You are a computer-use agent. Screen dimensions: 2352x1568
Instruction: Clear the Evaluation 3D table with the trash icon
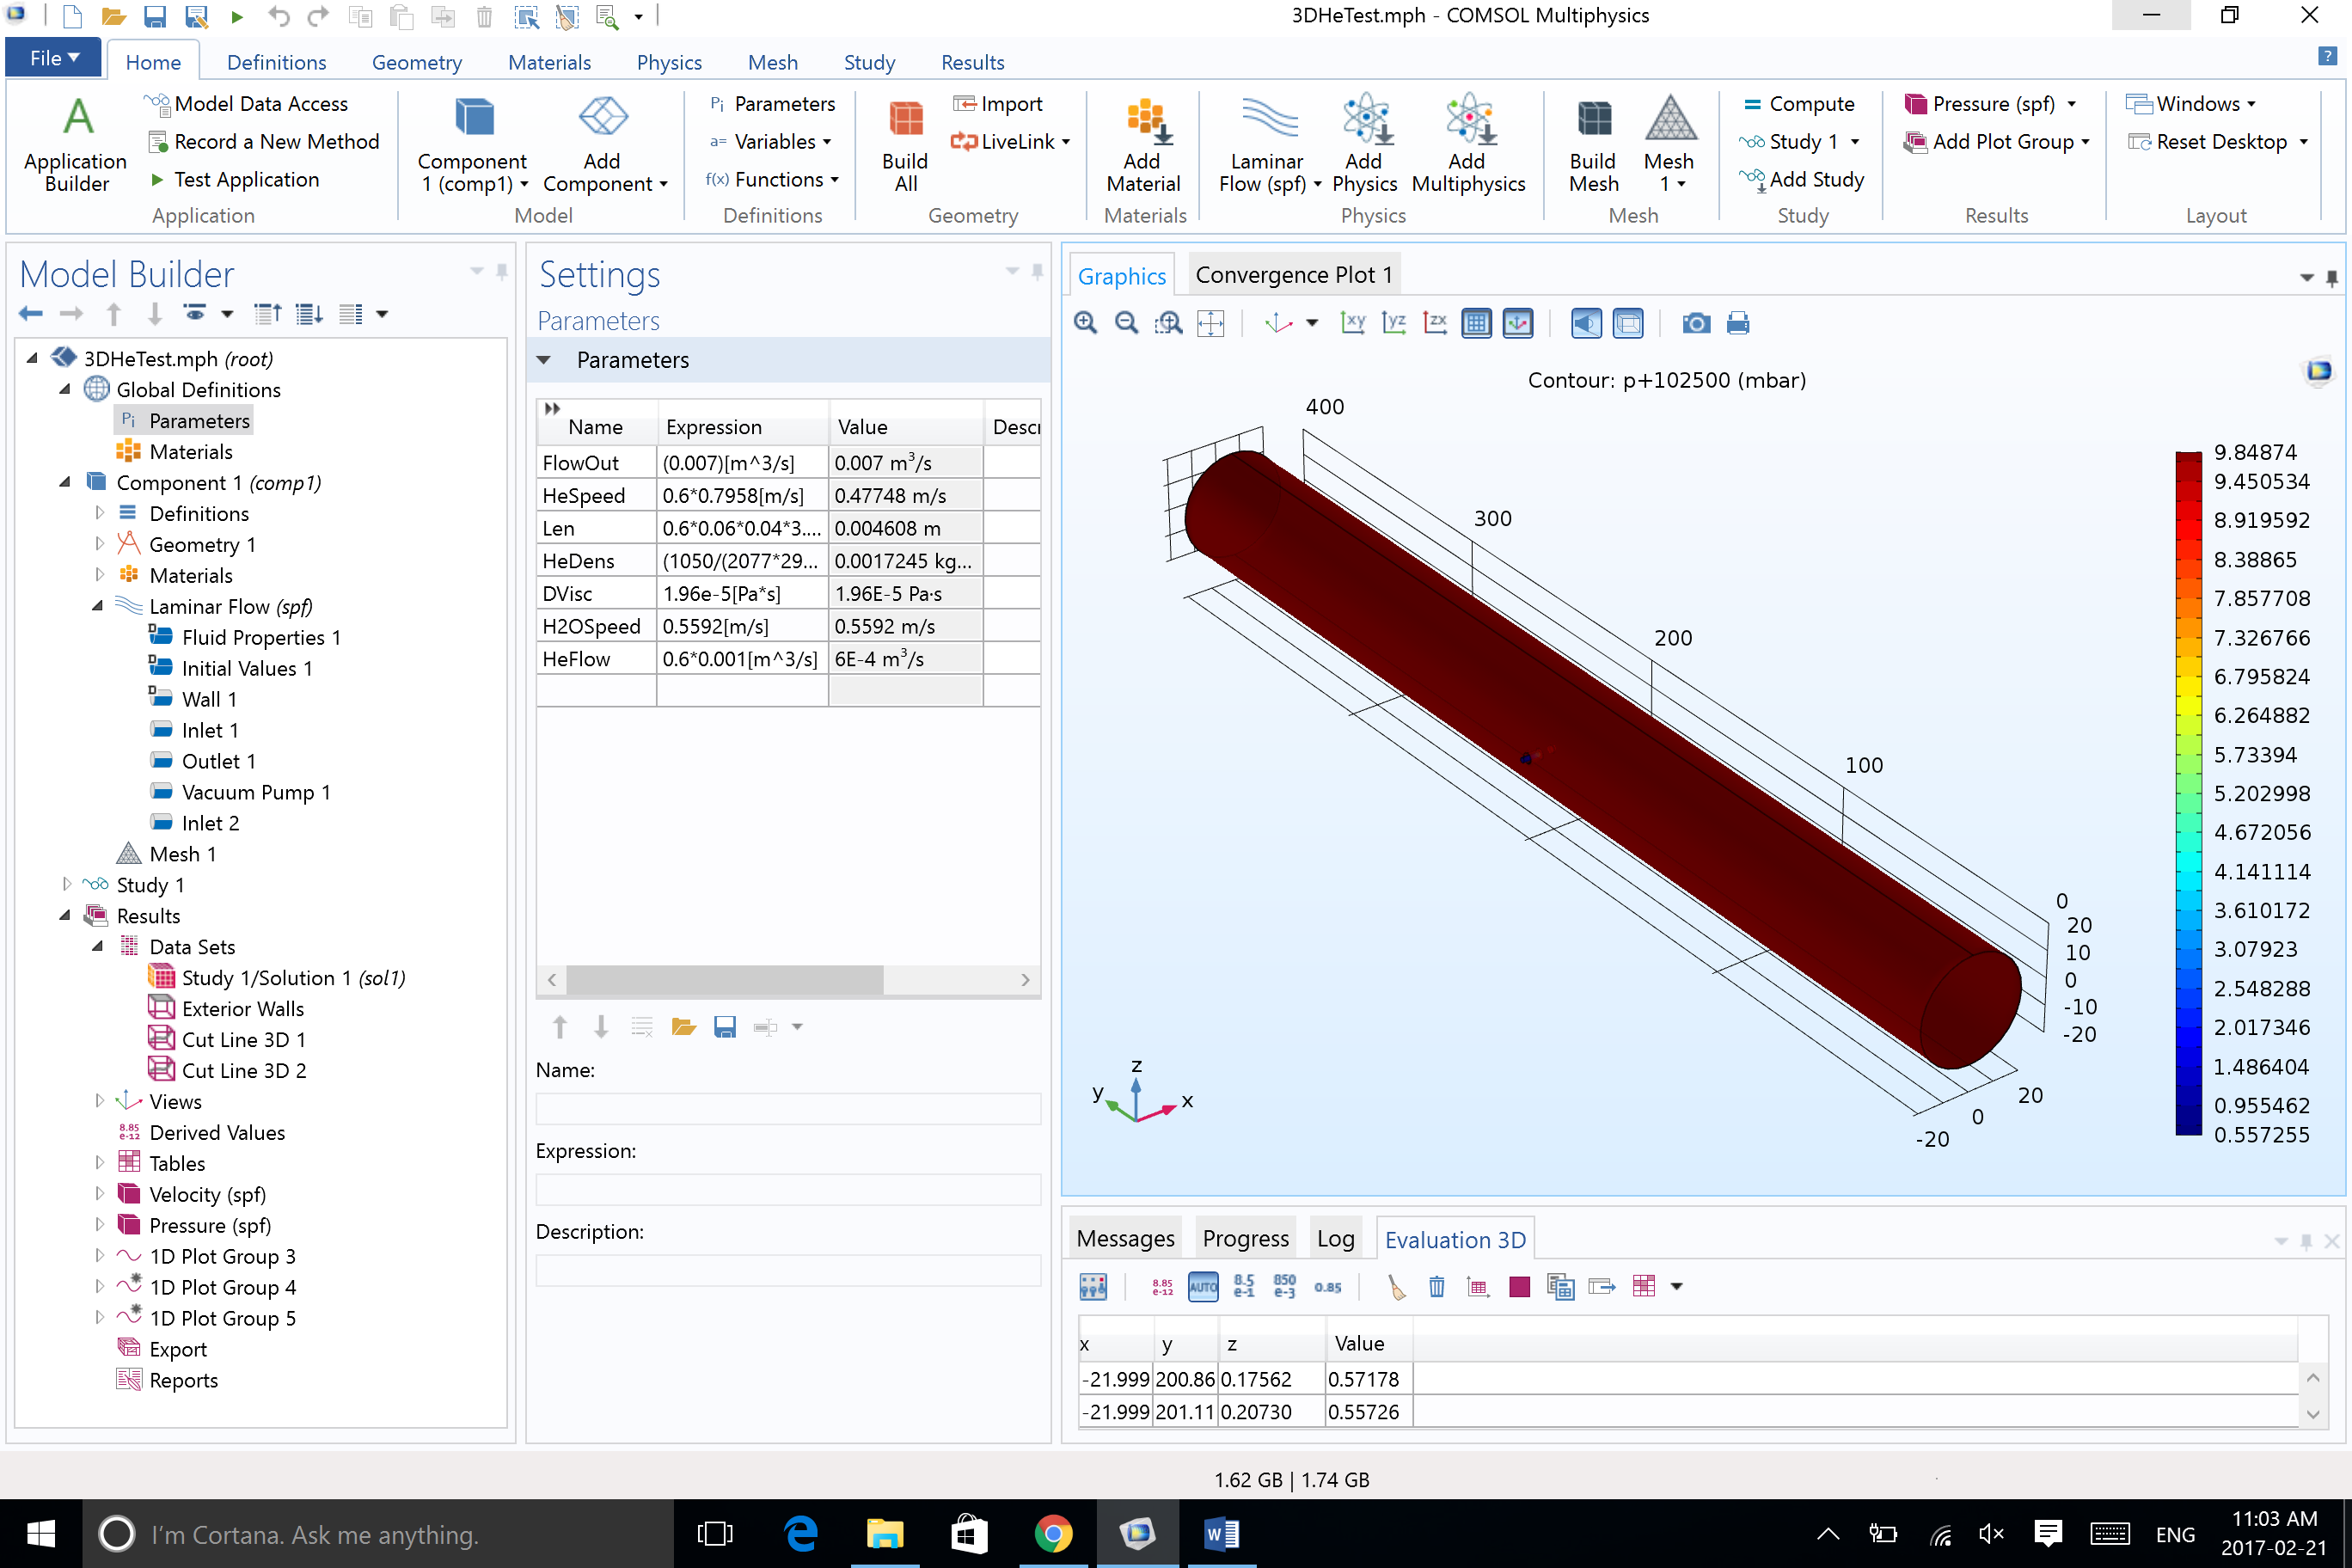click(1436, 1287)
